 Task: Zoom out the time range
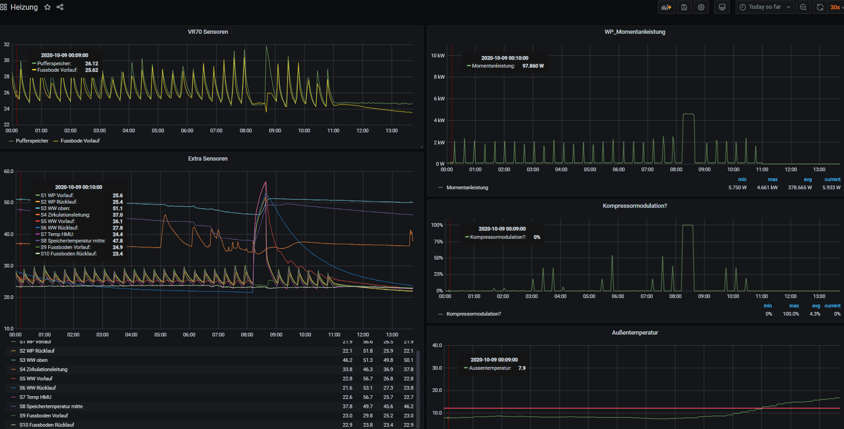[x=803, y=7]
